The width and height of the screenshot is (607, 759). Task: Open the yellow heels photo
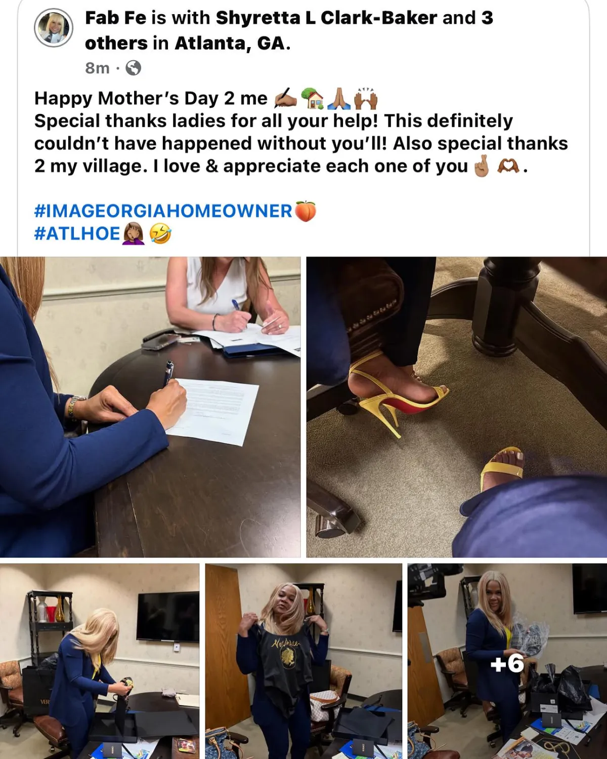pos(457,407)
